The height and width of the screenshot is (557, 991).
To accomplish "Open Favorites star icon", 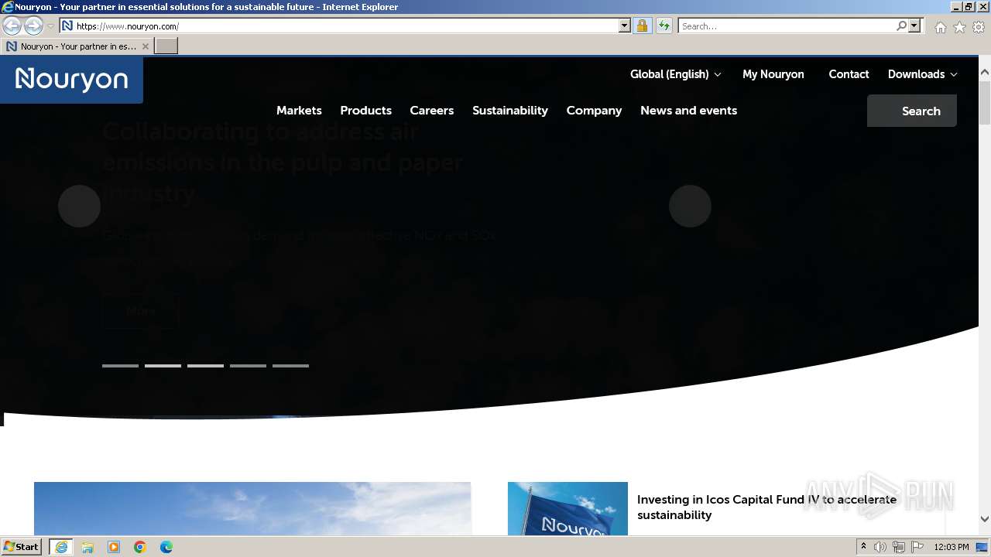I will (x=959, y=27).
